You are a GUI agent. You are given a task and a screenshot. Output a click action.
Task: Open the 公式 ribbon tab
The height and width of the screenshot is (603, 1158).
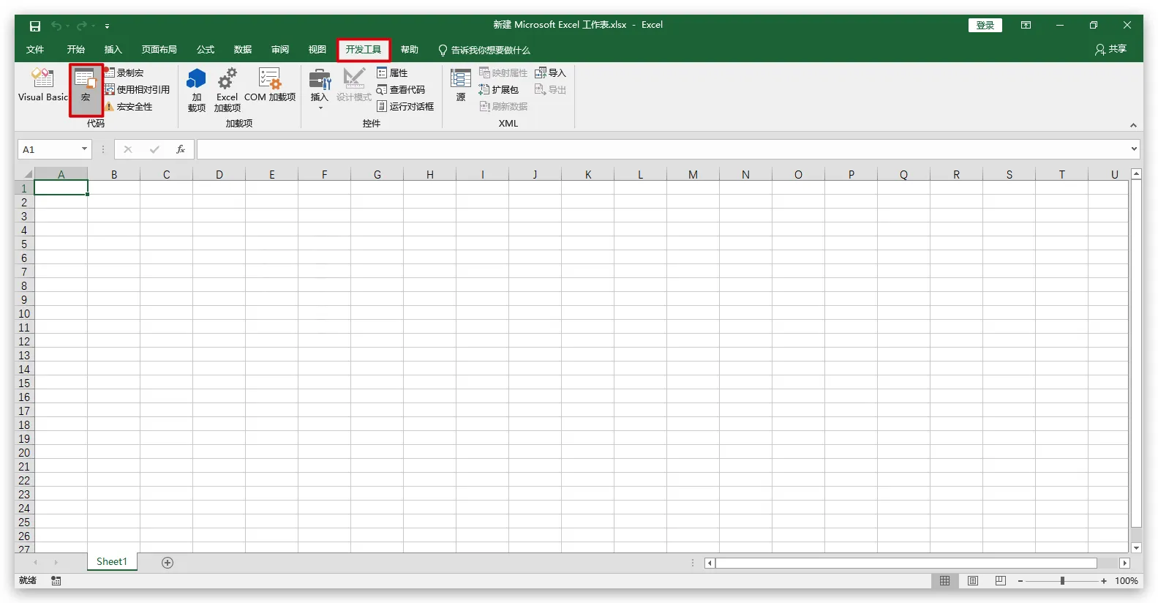(x=206, y=50)
